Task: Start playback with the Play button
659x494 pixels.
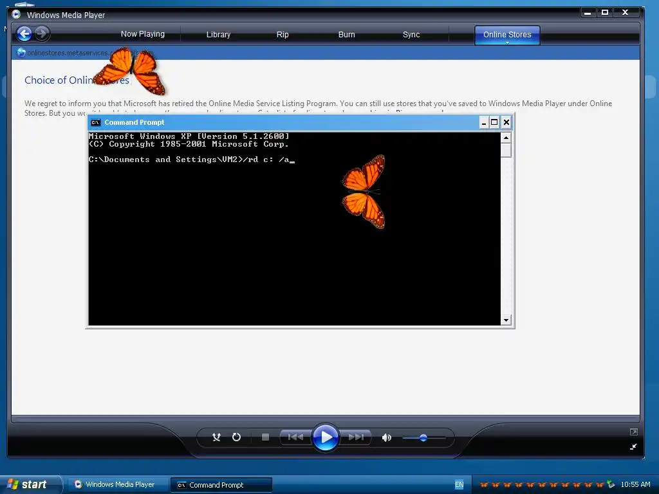Action: (x=326, y=437)
